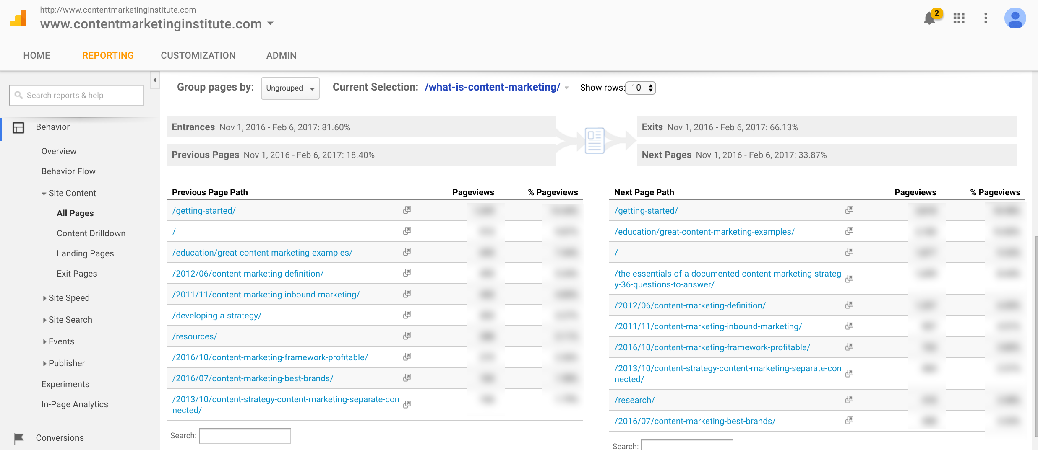Open /developing-a-strategy/ external link icon
The image size is (1038, 450).
pos(407,315)
